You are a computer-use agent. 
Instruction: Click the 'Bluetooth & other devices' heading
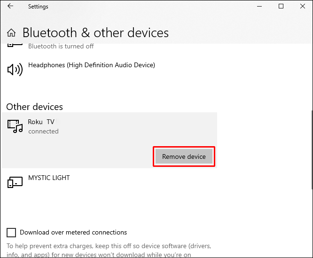click(95, 33)
